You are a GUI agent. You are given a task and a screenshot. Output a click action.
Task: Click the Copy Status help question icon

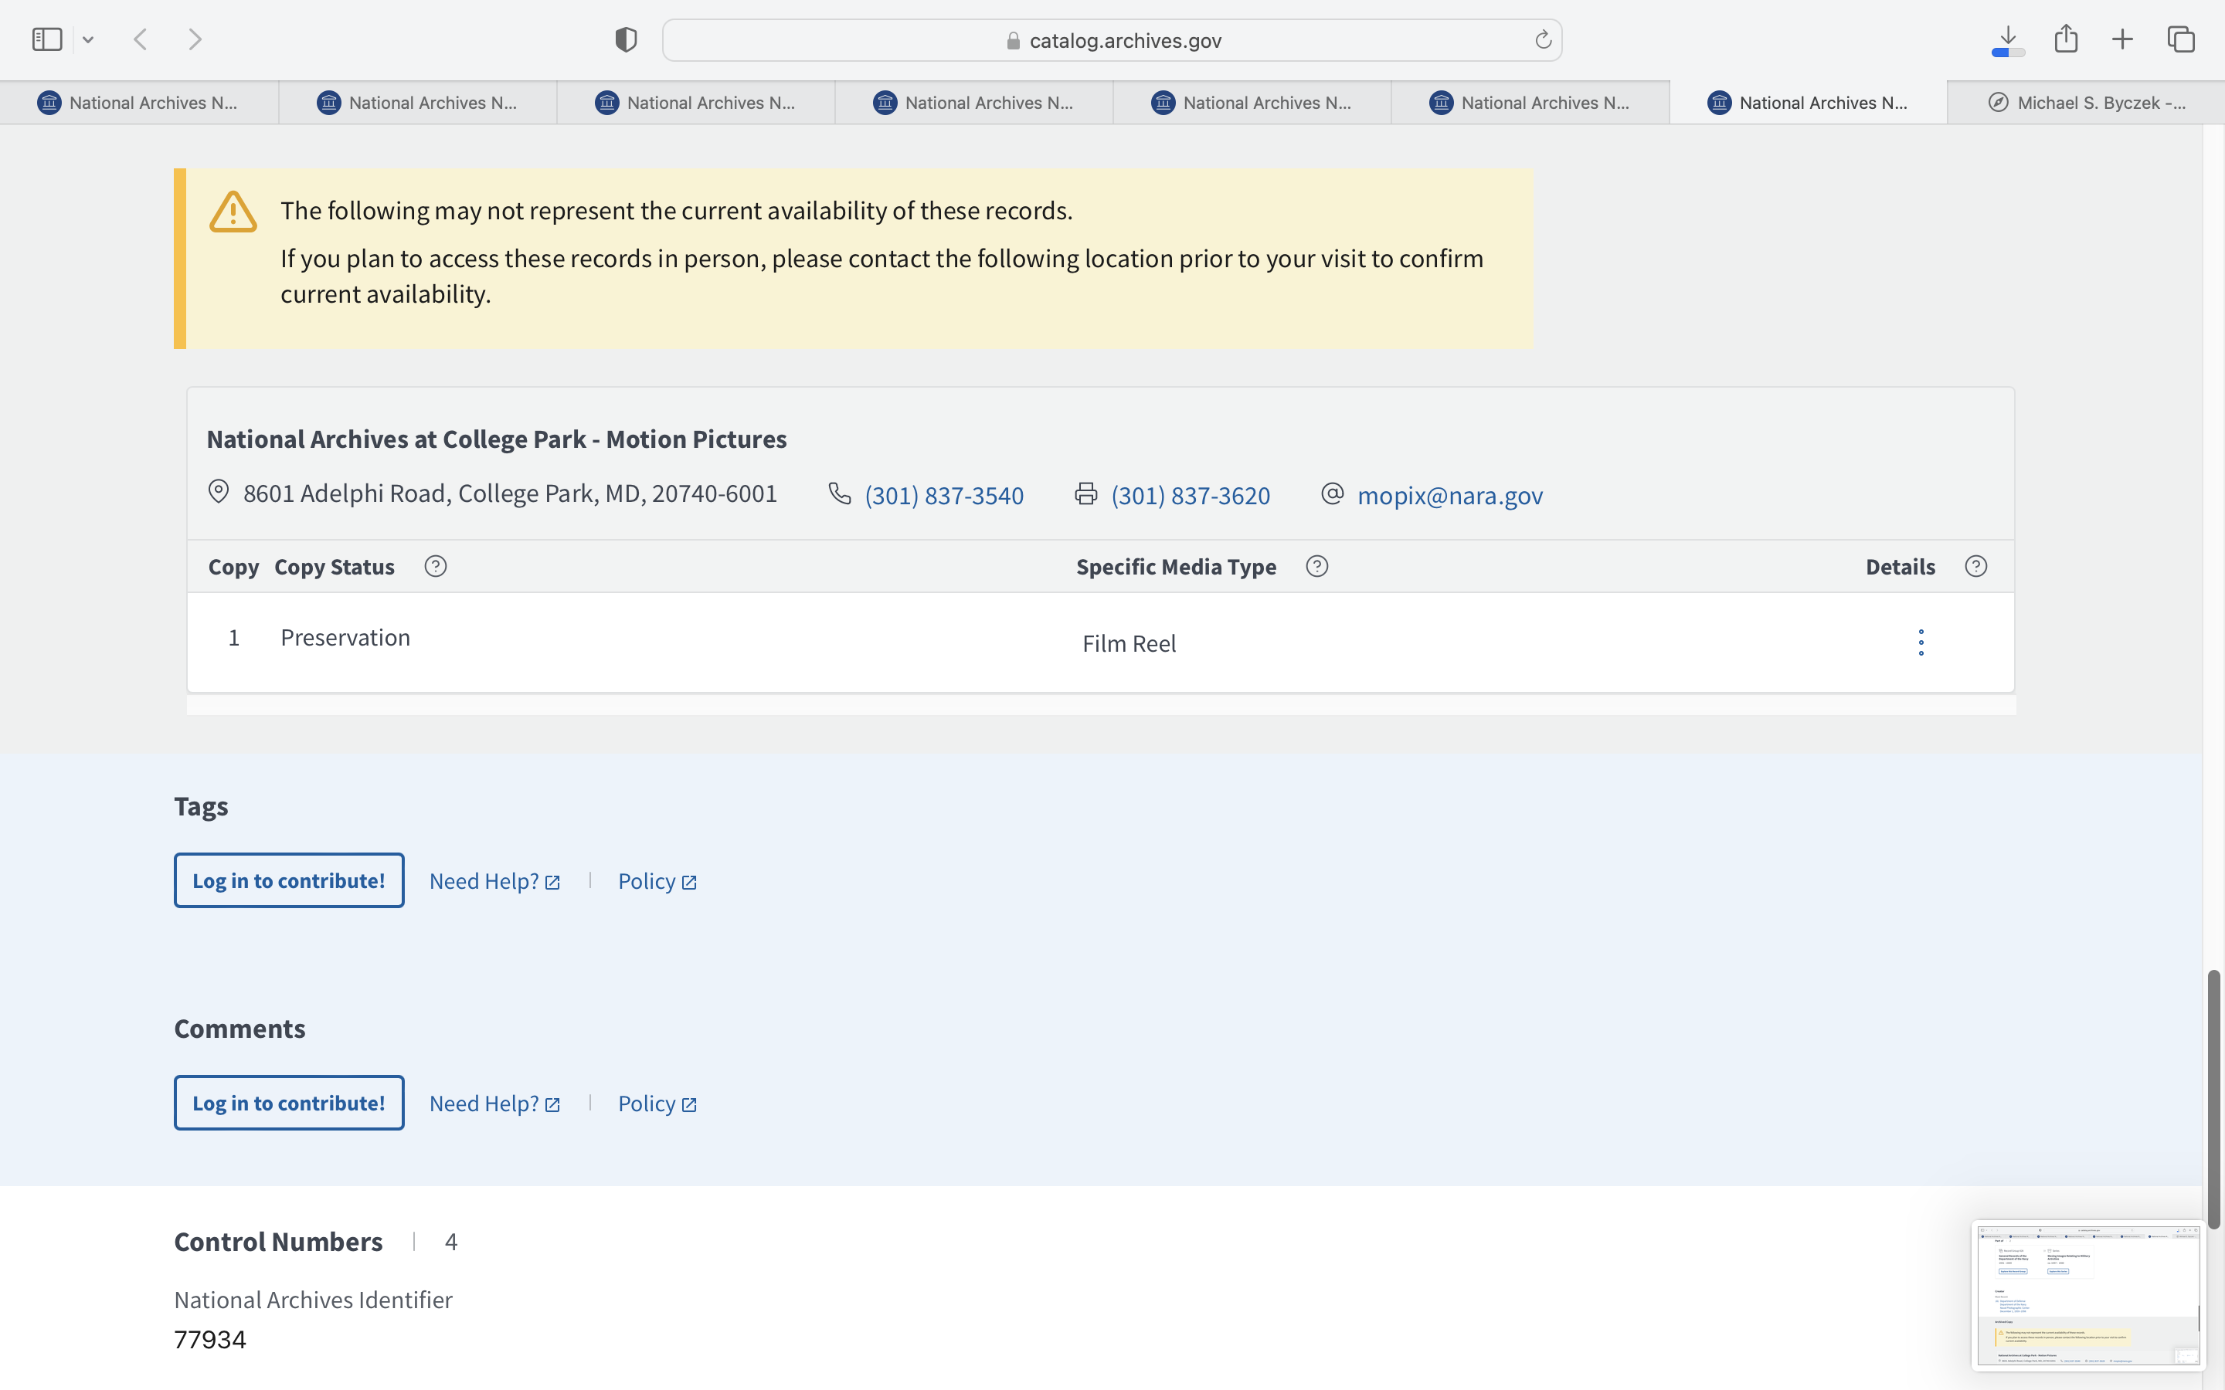click(x=435, y=566)
